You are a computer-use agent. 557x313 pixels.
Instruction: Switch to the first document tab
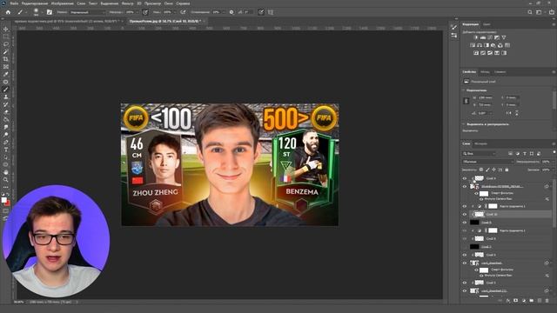click(x=66, y=21)
